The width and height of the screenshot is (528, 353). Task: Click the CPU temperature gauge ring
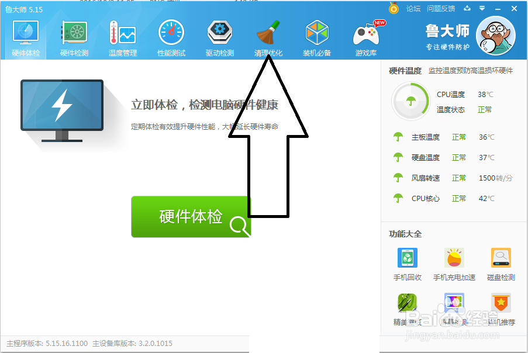coord(411,101)
